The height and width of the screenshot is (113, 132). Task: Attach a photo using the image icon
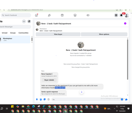tap(41, 99)
